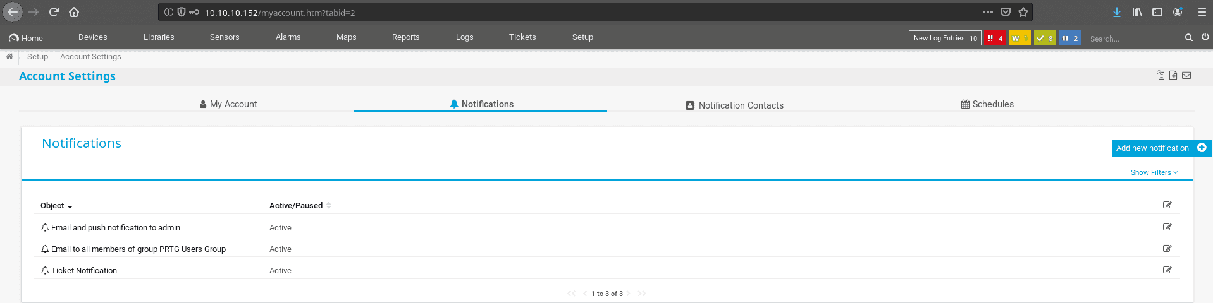Show the 1 warning sensor in yellow
The image size is (1213, 303).
(x=1019, y=38)
